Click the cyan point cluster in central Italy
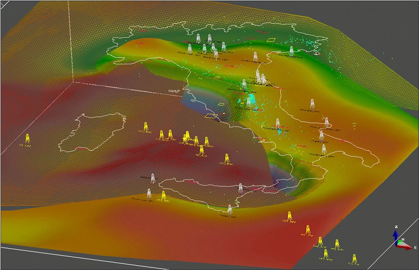Image resolution: width=419 pixels, height=270 pixels. pos(251,101)
